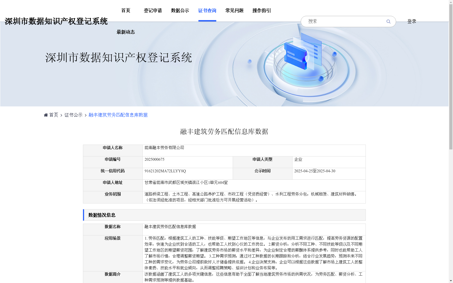Click the page heading 融丰建筑劳务匹配信息库数据
453x283 pixels.
(224, 132)
